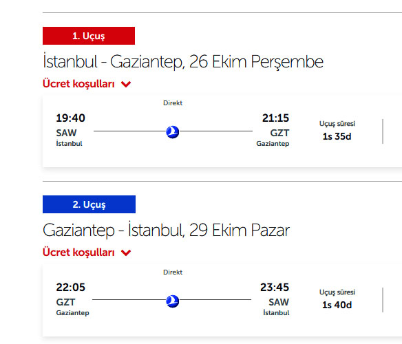Select the red 1. Uçuş label

coord(89,36)
